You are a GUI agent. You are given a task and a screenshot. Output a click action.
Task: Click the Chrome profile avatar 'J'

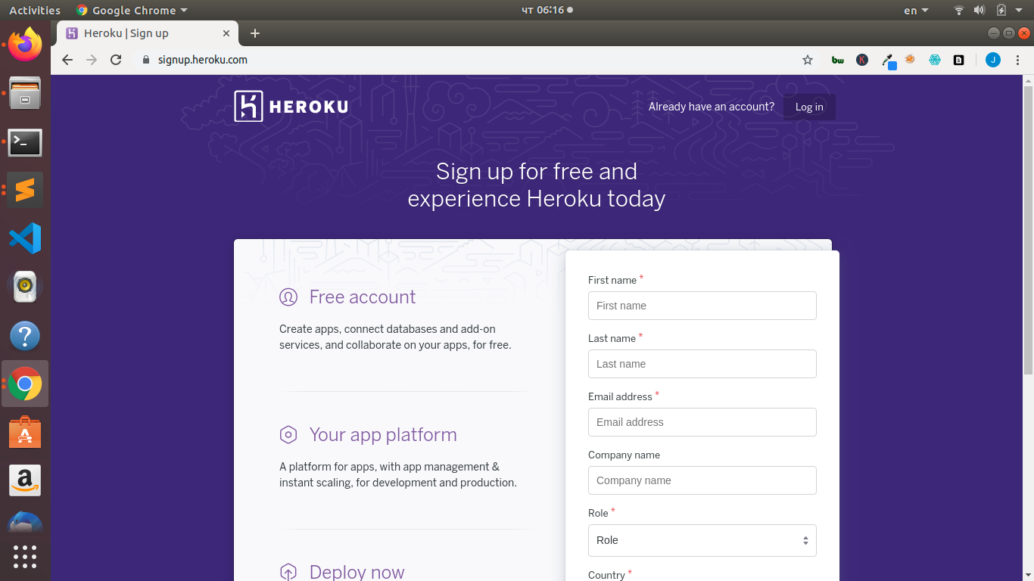pos(992,59)
